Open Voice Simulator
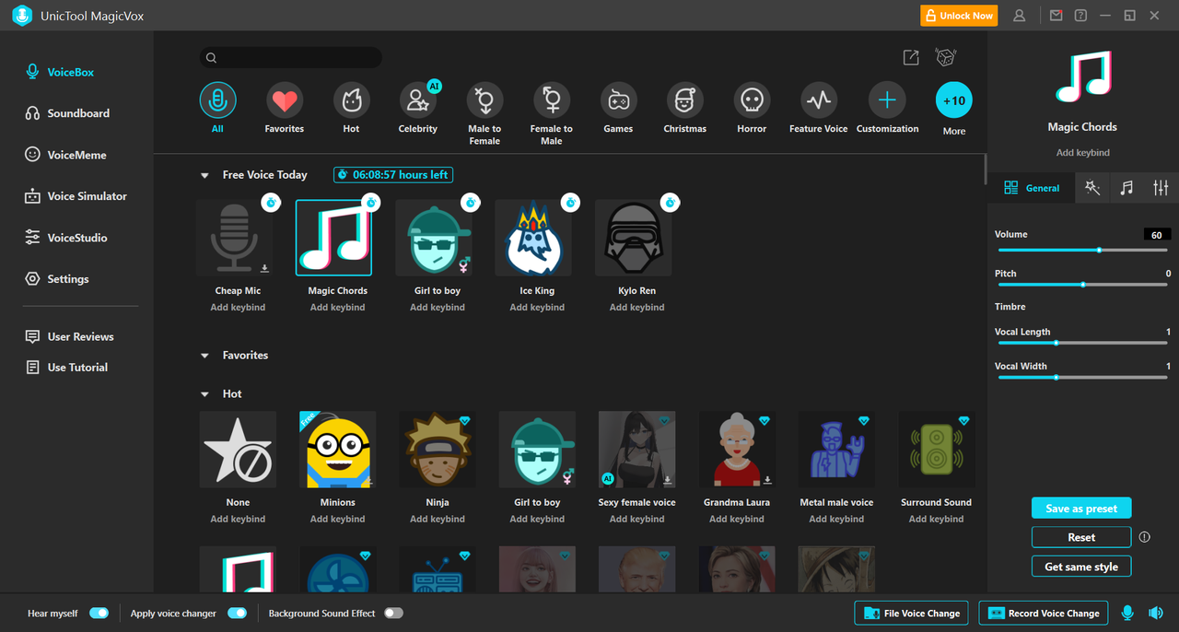The height and width of the screenshot is (632, 1179). tap(76, 196)
